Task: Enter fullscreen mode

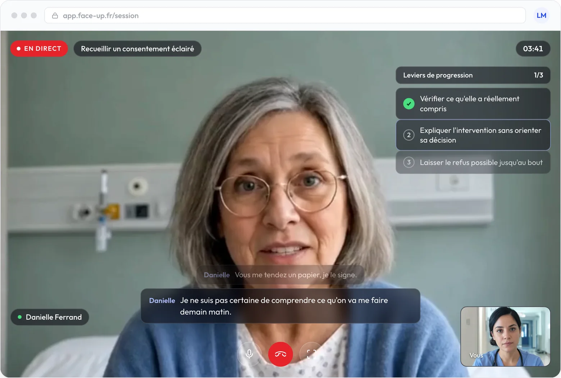Action: (311, 354)
